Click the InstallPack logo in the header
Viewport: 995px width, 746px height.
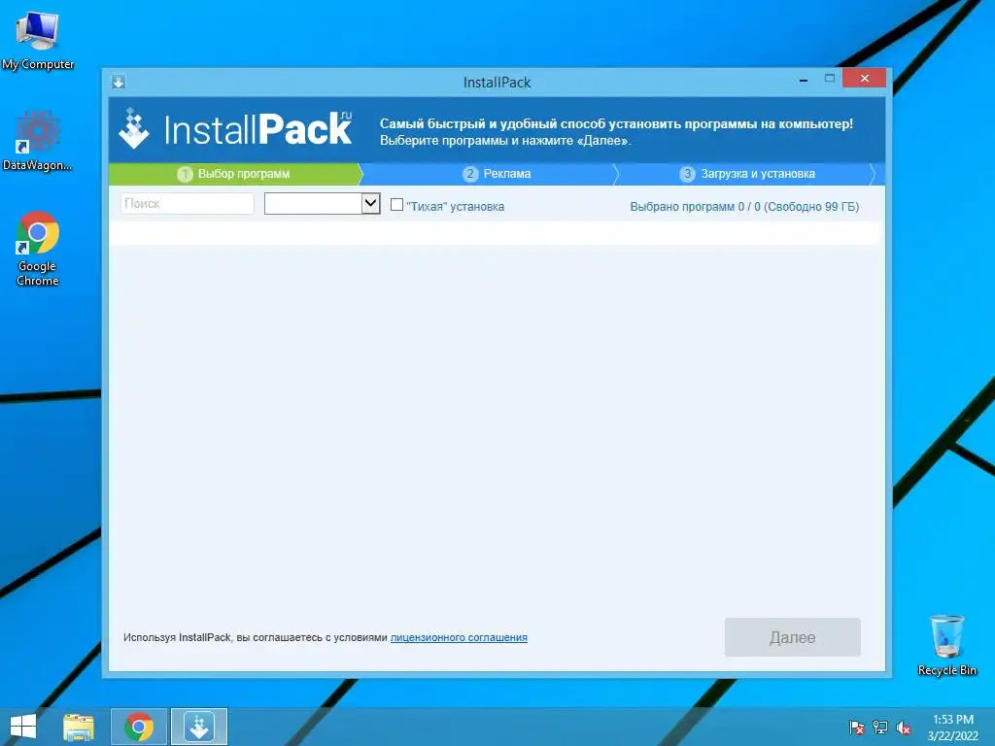coord(235,129)
